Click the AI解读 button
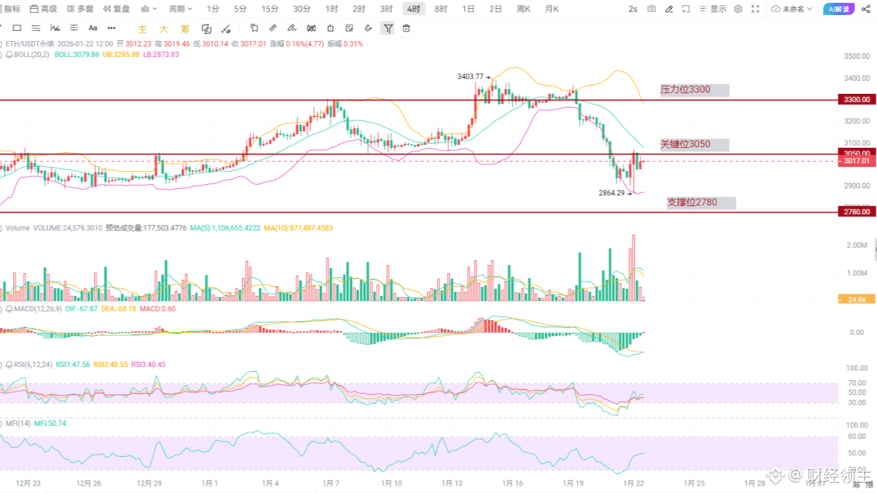Image resolution: width=877 pixels, height=493 pixels. click(x=839, y=9)
